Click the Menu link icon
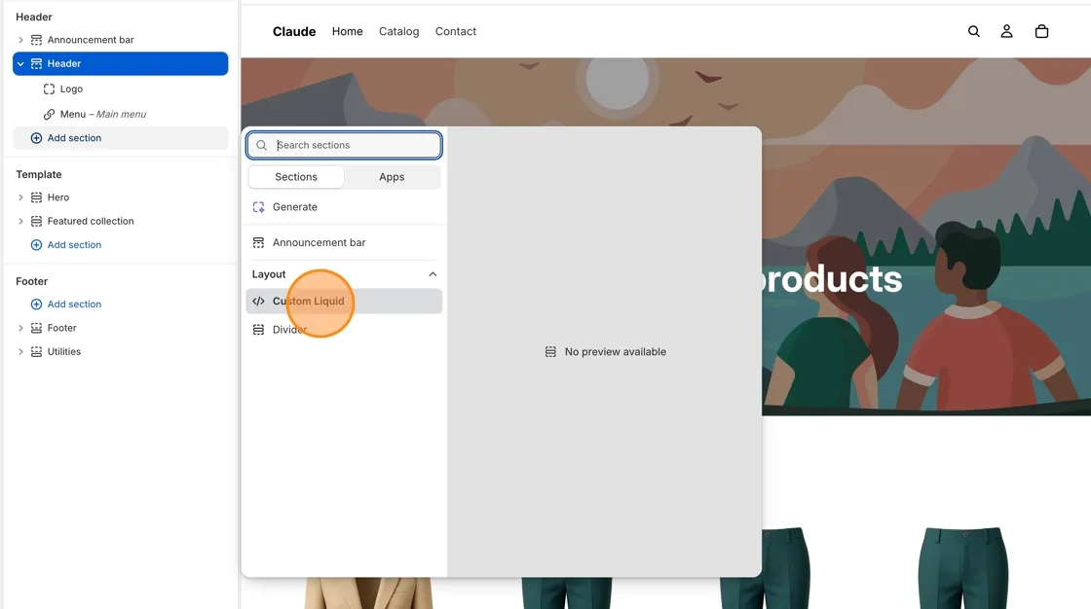The width and height of the screenshot is (1091, 609). coord(49,114)
